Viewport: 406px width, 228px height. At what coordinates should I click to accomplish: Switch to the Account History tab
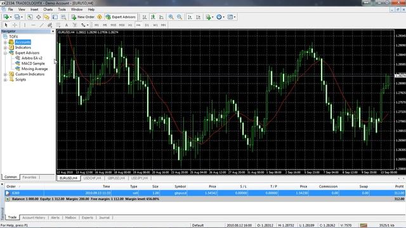click(34, 218)
